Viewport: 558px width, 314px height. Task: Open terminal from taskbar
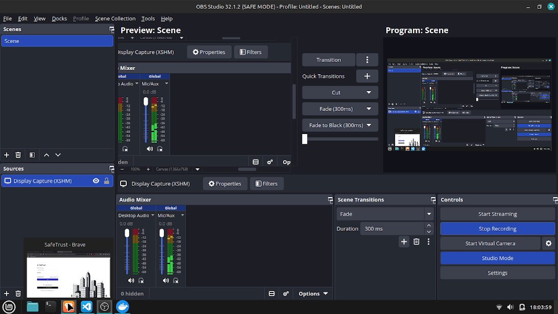50,306
